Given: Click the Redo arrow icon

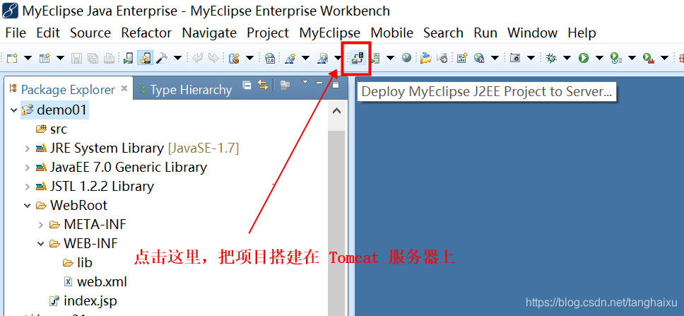Looking at the screenshot, I should 213,57.
